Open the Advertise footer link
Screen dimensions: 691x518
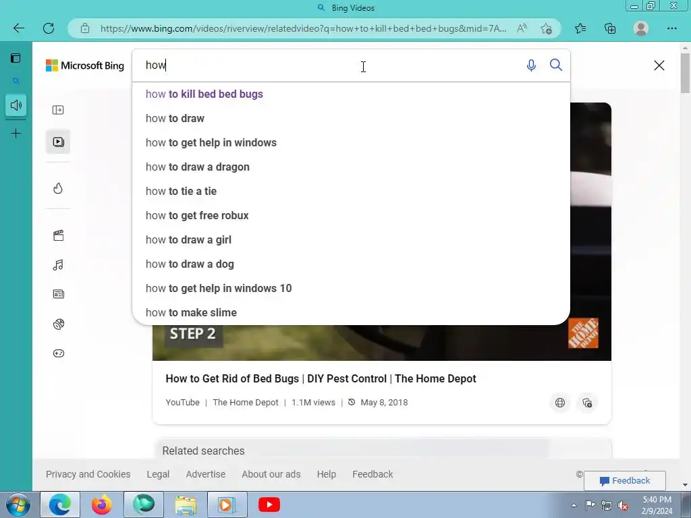pyautogui.click(x=205, y=474)
